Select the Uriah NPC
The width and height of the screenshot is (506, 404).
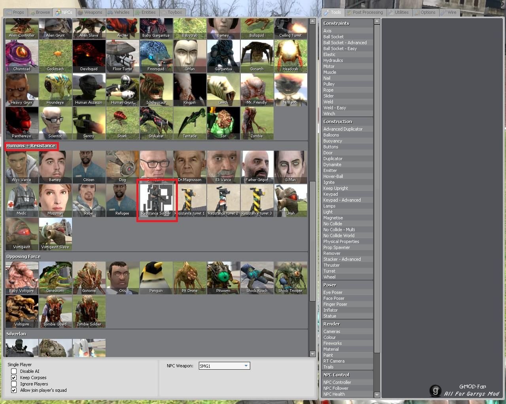click(x=291, y=200)
